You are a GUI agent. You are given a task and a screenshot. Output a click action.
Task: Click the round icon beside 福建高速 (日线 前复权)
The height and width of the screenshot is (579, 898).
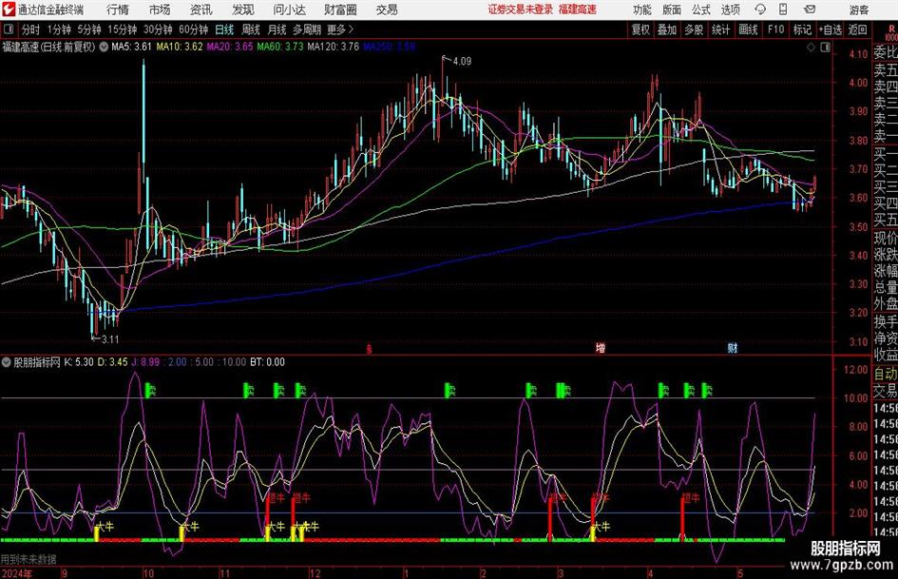click(103, 46)
